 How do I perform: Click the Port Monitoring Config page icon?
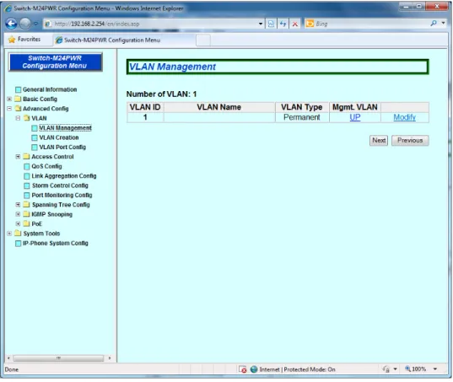(27, 196)
